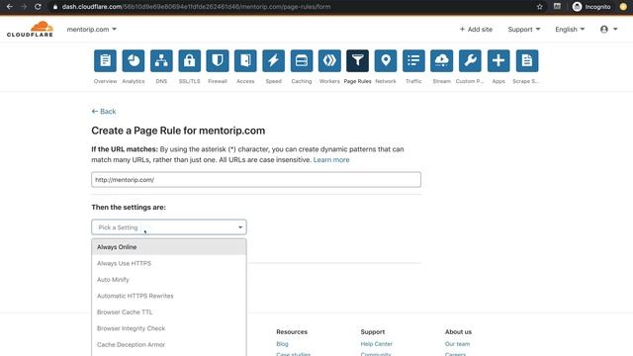
Task: Expand the mentorip.com site selector
Action: click(92, 29)
